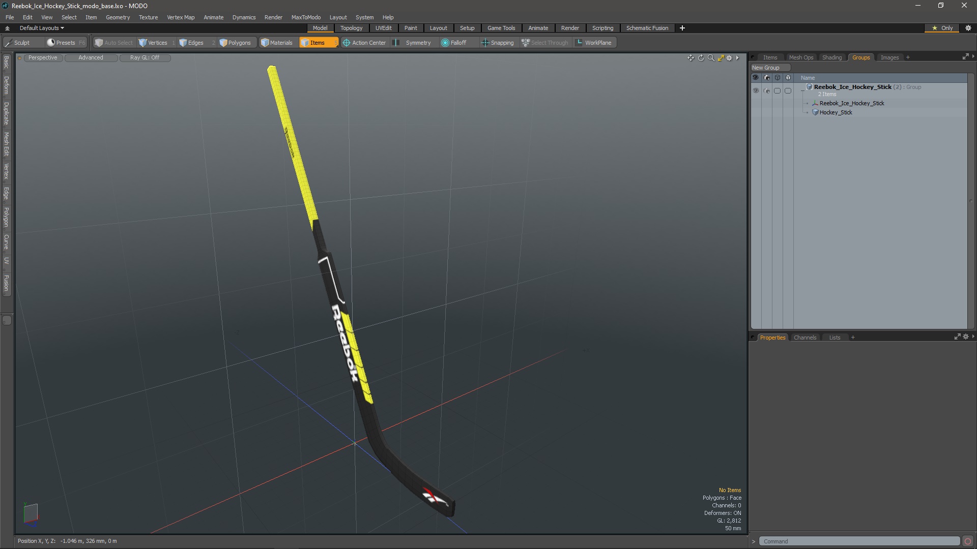Open viewport settings gear icon

(x=729, y=58)
